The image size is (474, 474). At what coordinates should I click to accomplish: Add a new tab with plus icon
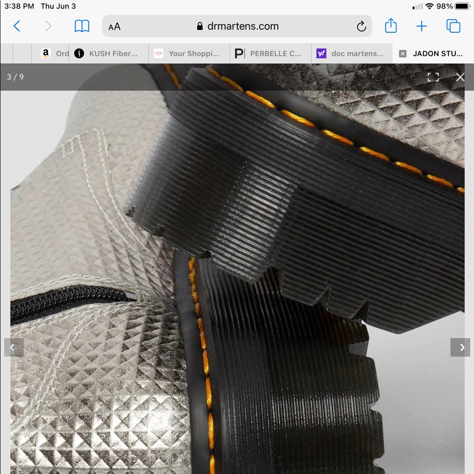pyautogui.click(x=421, y=26)
